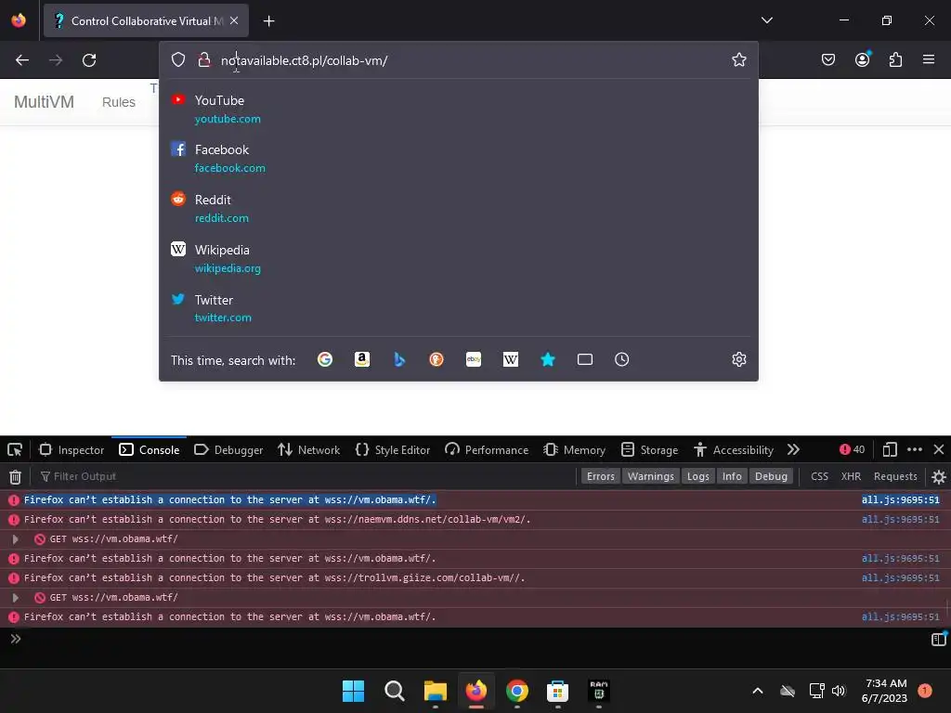Toggle the Warnings filter

pos(651,476)
